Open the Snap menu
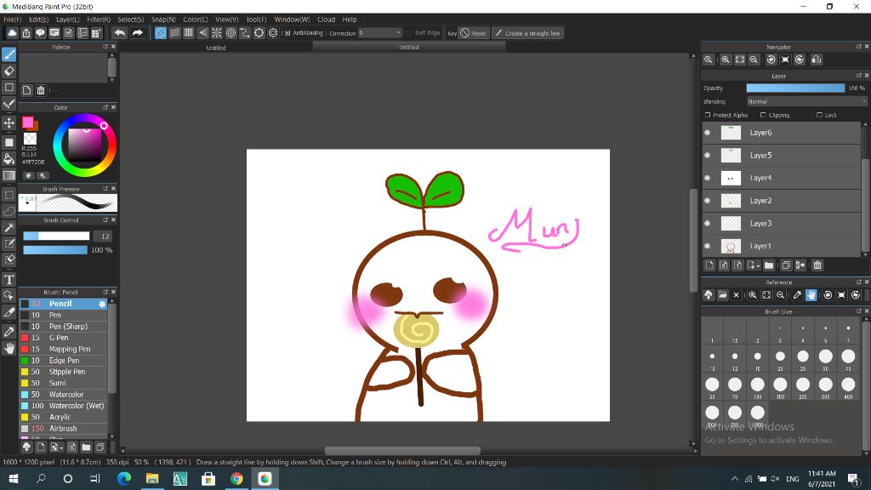This screenshot has height=490, width=871. [x=163, y=20]
